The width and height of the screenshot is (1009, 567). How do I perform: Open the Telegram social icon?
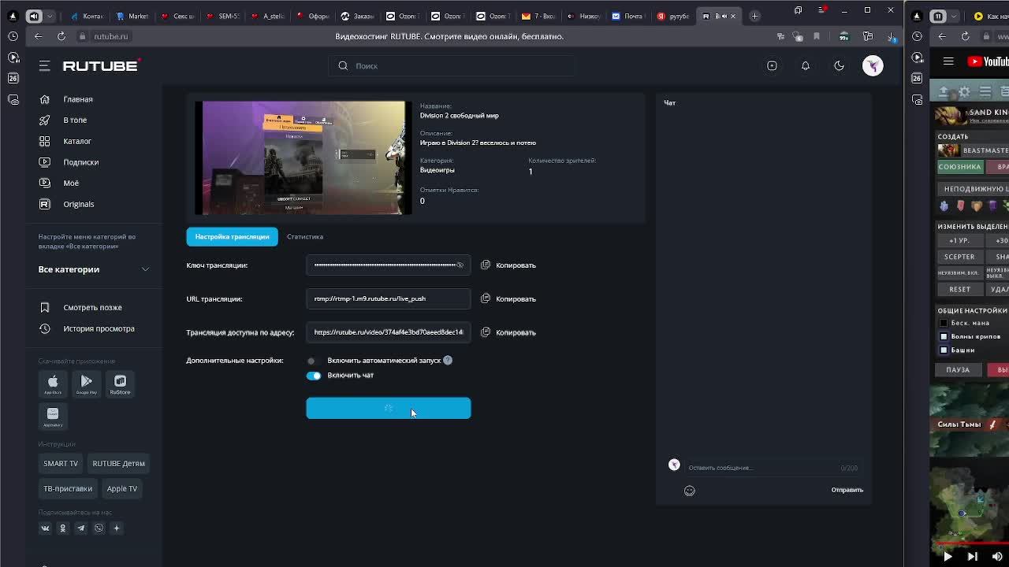[80, 528]
